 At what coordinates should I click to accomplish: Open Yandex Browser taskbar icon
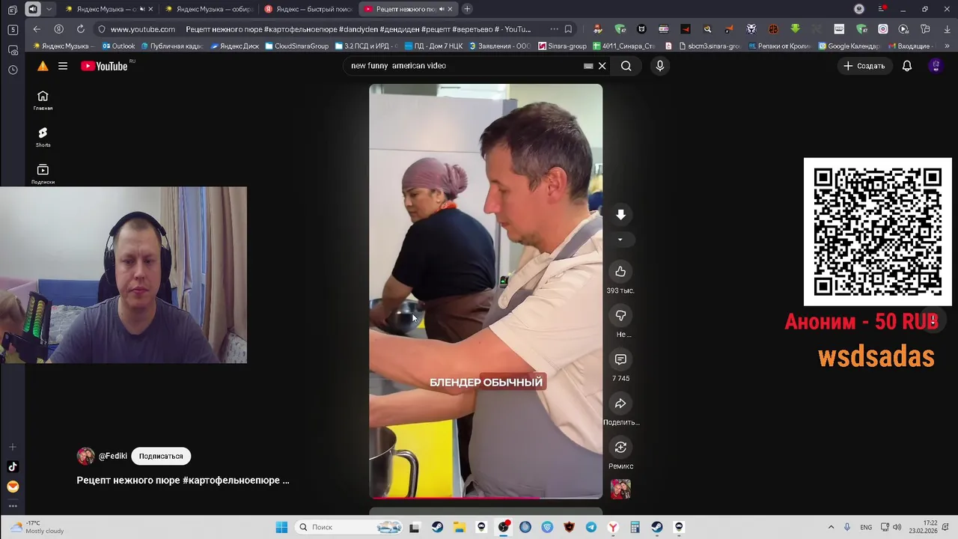pos(613,527)
